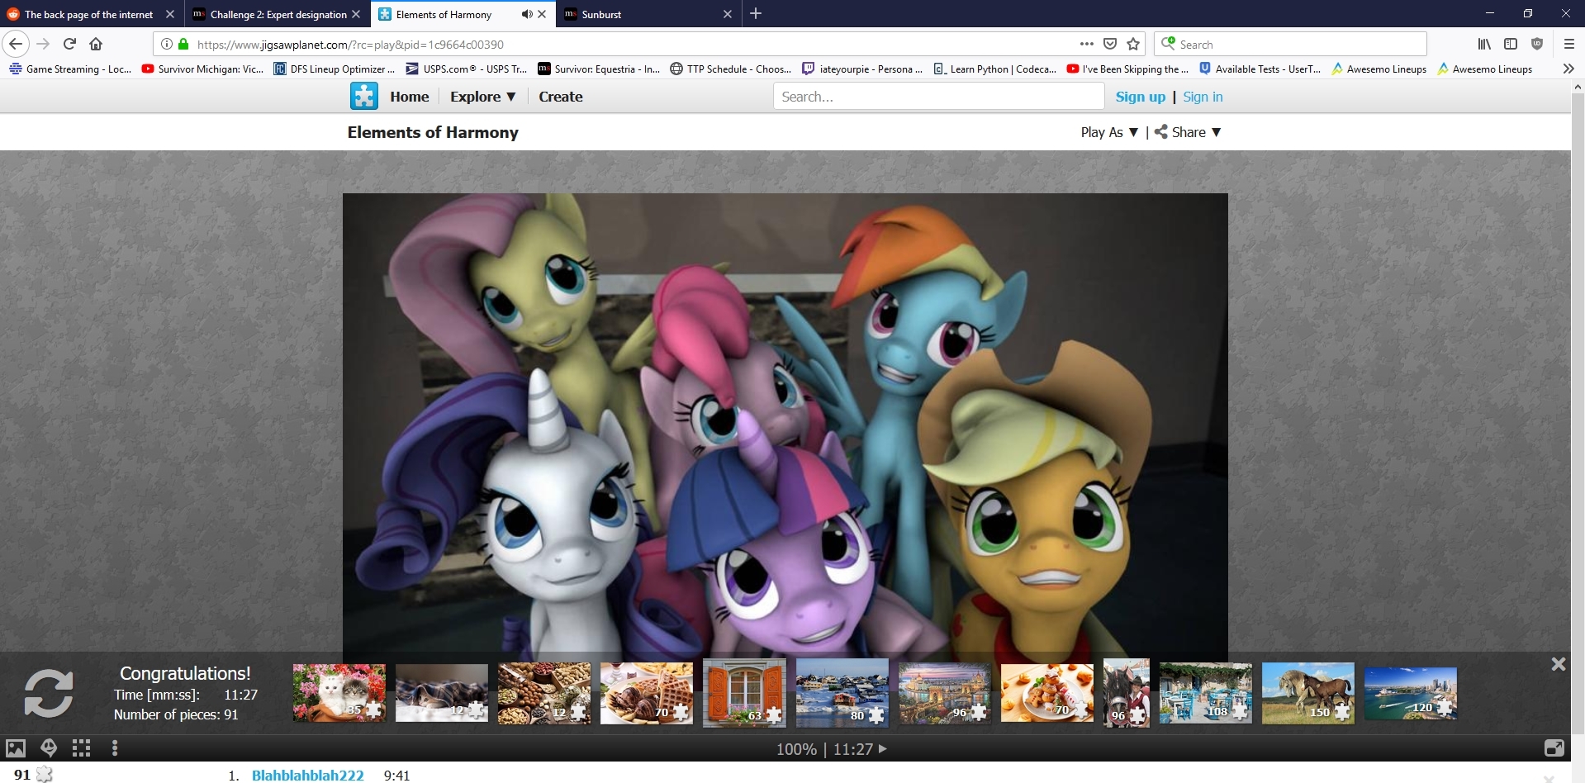Click the browser address bar URL

pos(350,45)
